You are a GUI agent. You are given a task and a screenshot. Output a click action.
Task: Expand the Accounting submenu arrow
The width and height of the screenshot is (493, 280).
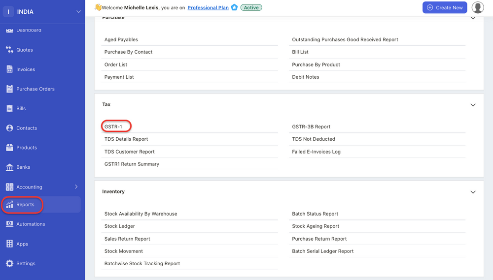[76, 187]
